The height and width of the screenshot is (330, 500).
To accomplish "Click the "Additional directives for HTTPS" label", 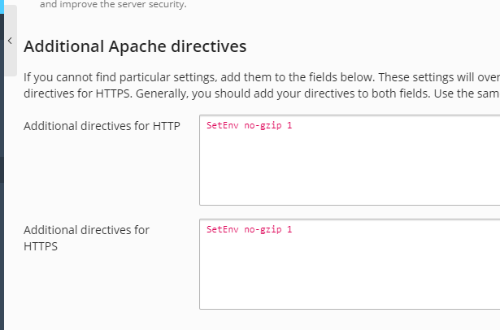I will pyautogui.click(x=86, y=230).
